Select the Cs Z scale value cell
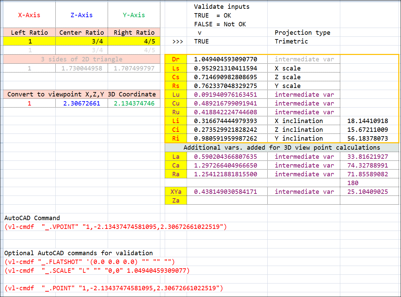401x297 pixels. (x=227, y=77)
